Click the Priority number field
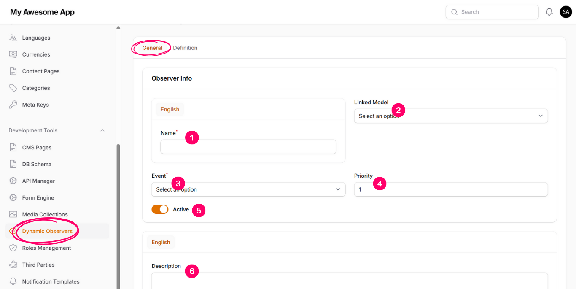Screen dimensions: 576x289 (x=450, y=189)
